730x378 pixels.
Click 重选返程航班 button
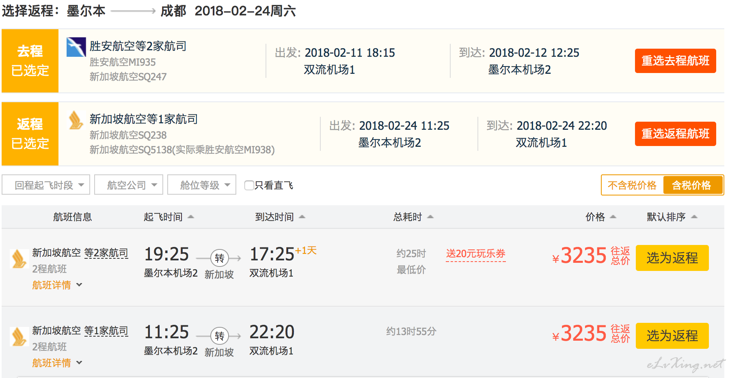coord(676,134)
